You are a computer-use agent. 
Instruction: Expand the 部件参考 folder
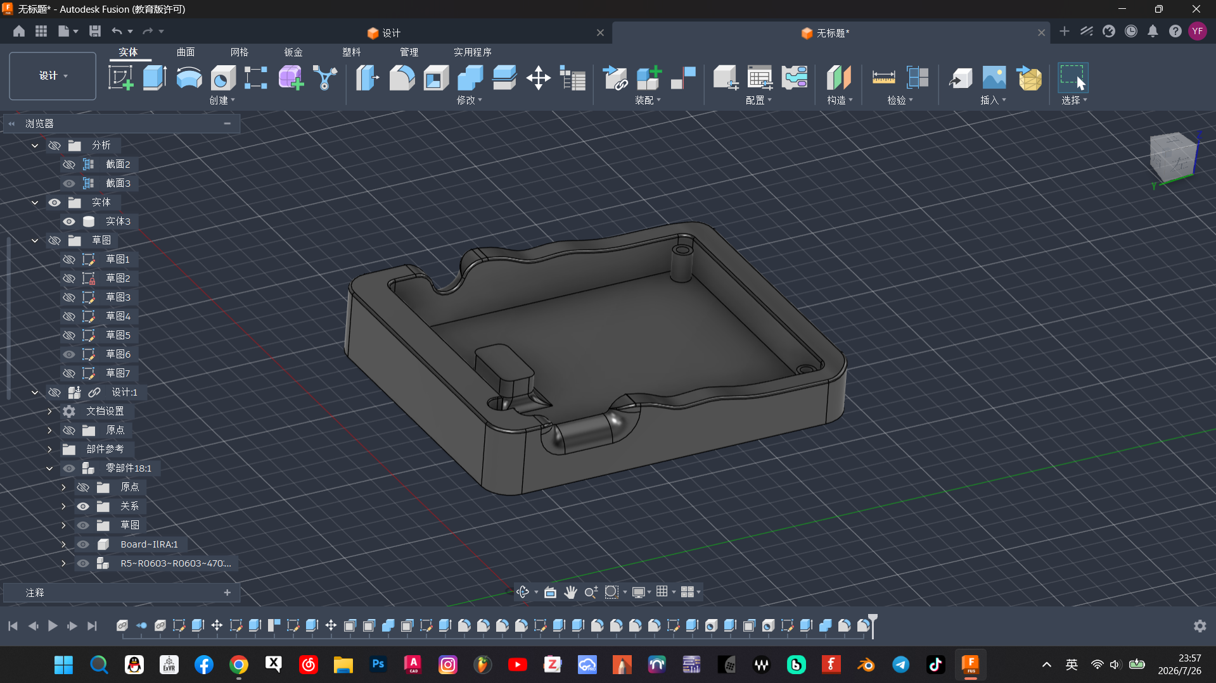(49, 449)
